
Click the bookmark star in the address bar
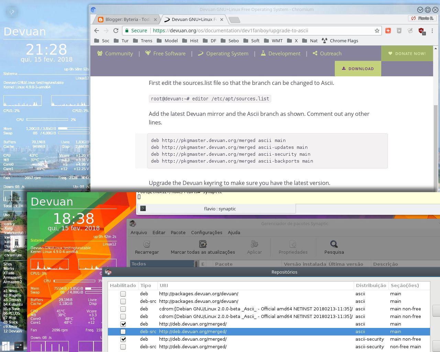(x=377, y=31)
